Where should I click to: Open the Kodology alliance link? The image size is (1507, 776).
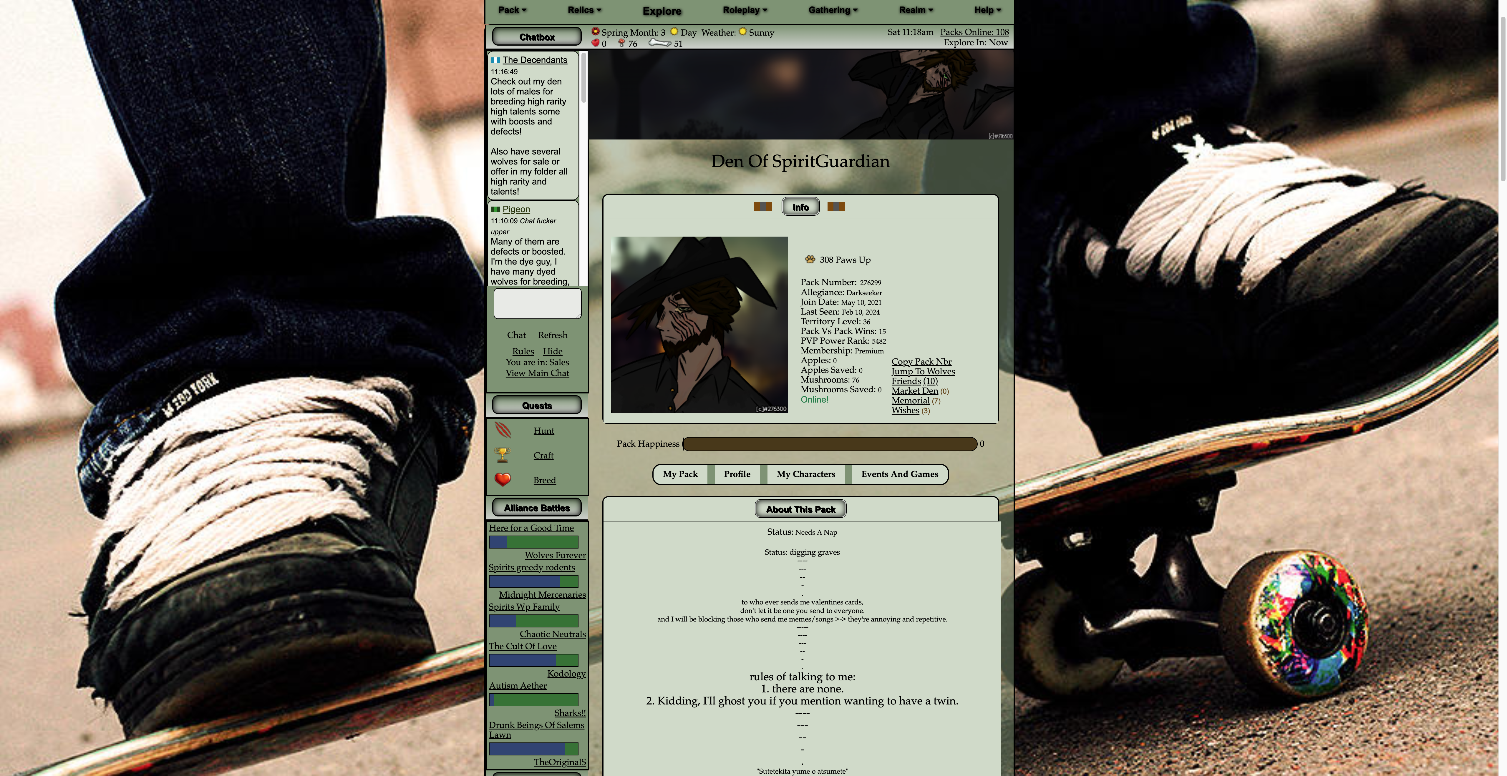(x=566, y=674)
